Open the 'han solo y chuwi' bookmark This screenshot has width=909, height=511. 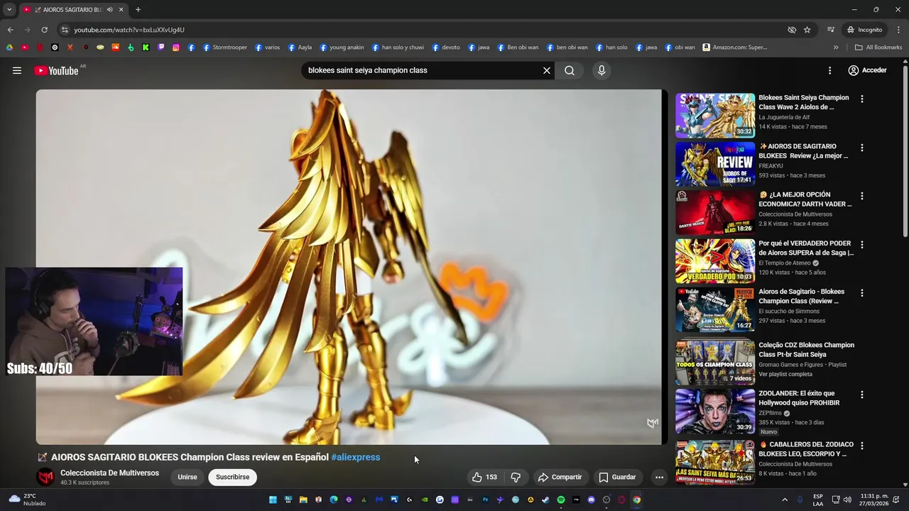point(398,48)
